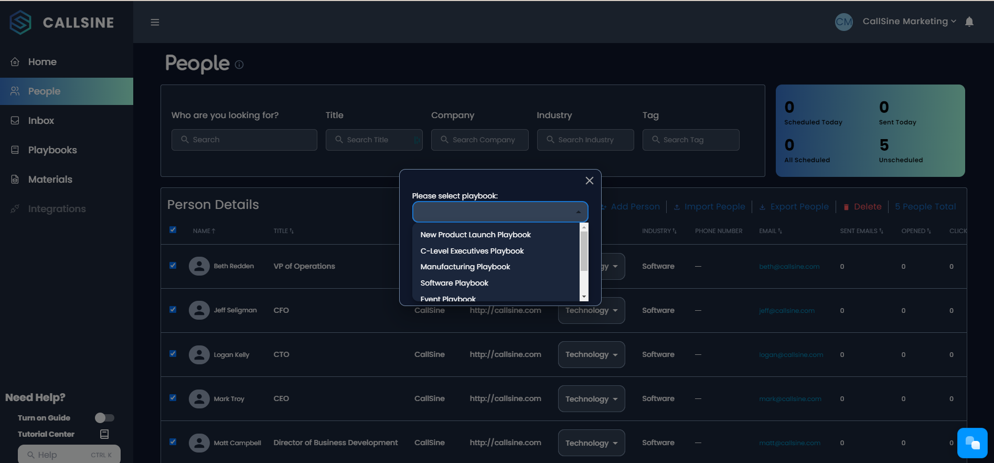Viewport: 994px width, 463px height.
Task: Open Logan Kelly's Technology dropdown
Action: point(591,355)
